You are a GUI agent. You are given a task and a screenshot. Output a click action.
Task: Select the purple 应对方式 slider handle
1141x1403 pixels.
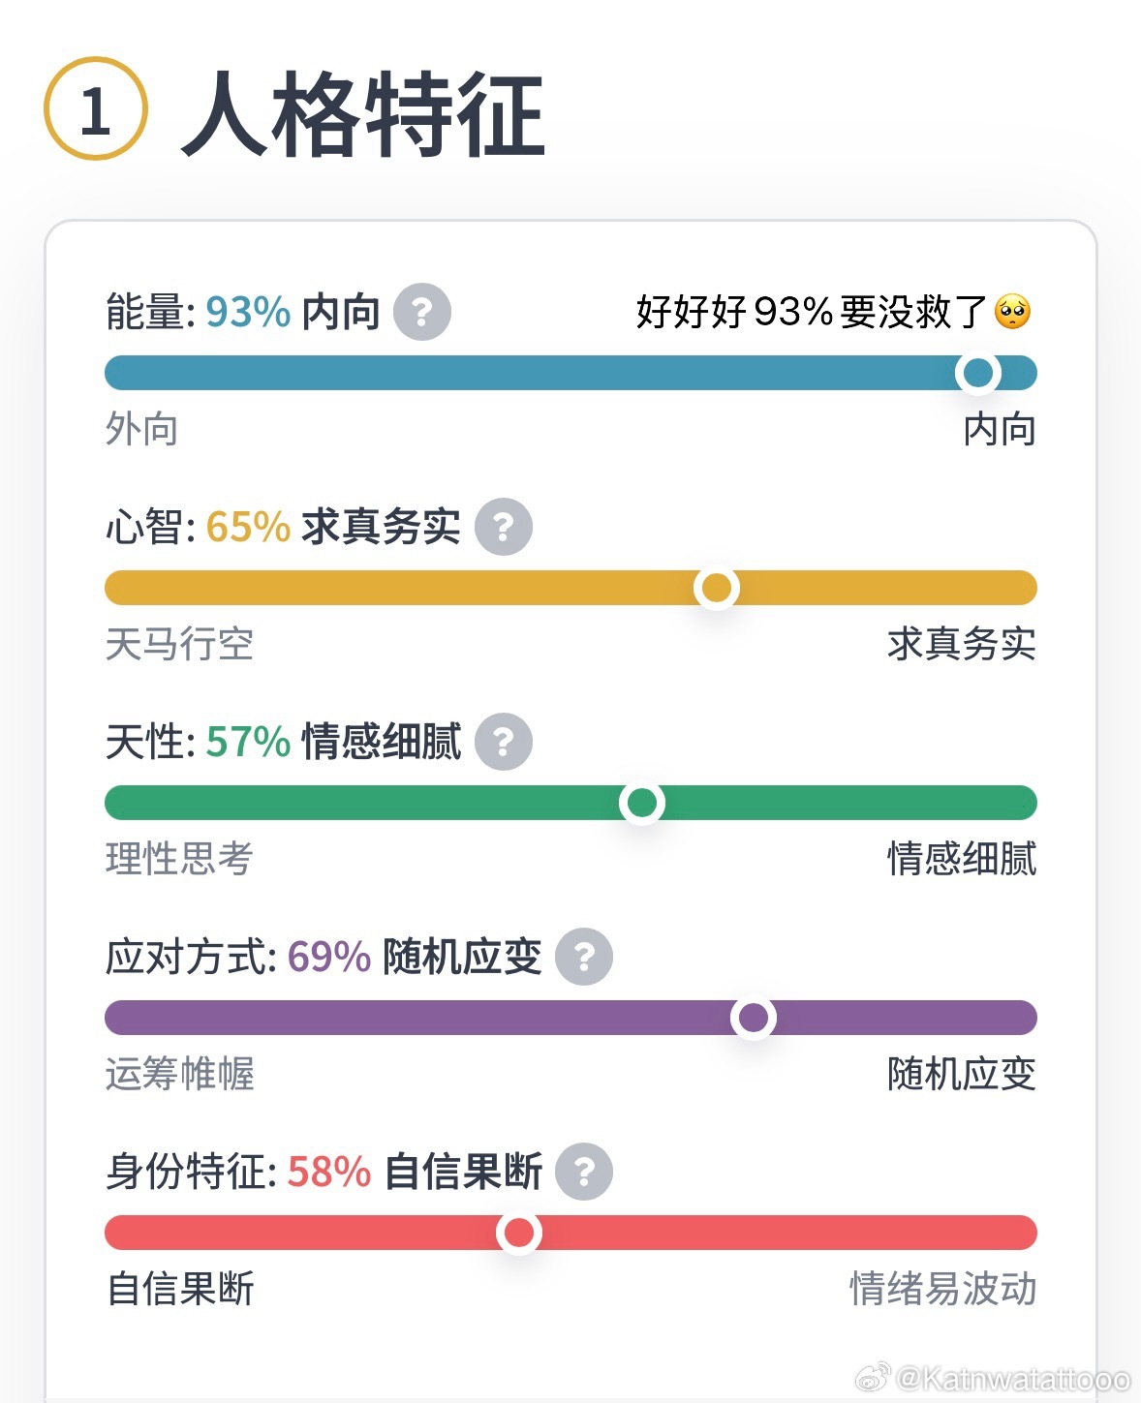[754, 1018]
